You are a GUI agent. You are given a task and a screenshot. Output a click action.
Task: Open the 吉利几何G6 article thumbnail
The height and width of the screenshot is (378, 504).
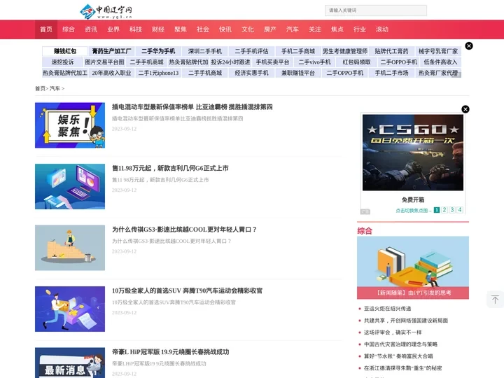[x=70, y=186]
